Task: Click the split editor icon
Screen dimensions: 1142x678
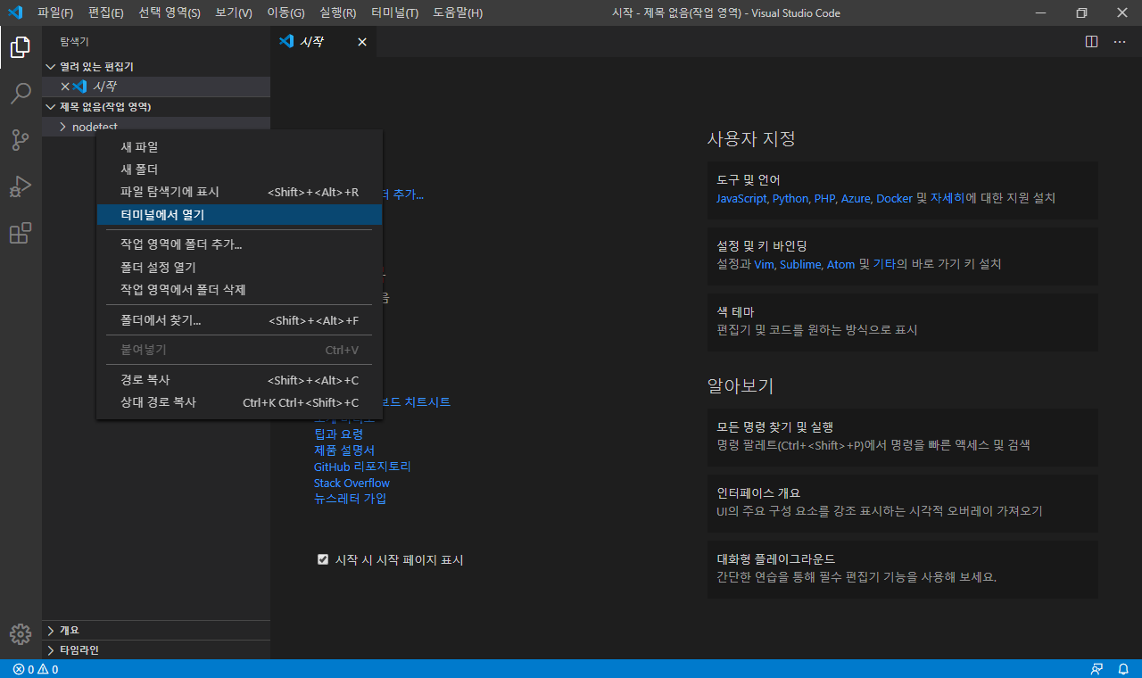Action: coord(1091,42)
